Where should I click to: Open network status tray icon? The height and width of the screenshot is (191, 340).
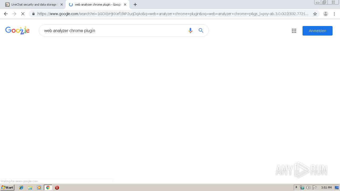[x=302, y=188]
